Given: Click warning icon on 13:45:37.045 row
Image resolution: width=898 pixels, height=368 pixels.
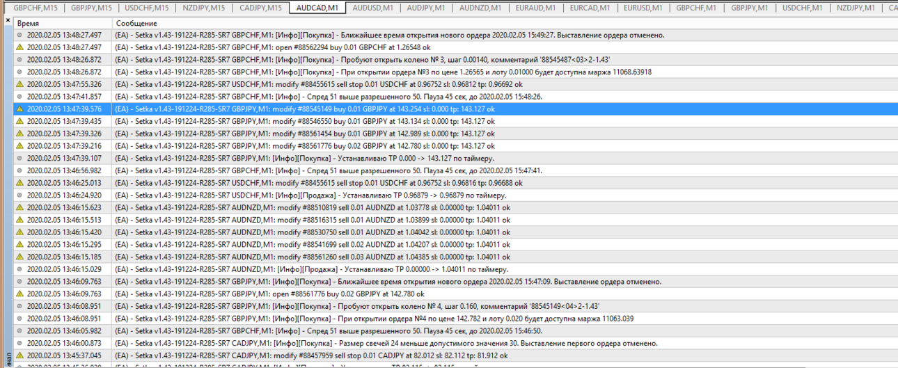Looking at the screenshot, I should [19, 355].
